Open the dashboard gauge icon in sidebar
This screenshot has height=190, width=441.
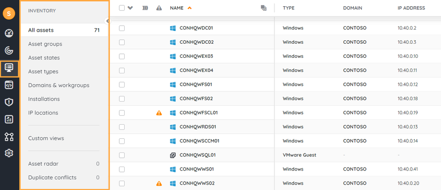click(x=9, y=33)
